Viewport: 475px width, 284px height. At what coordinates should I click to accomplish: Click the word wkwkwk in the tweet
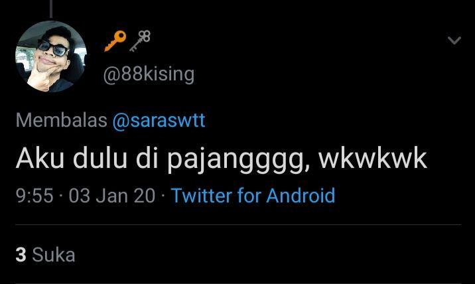(x=373, y=158)
